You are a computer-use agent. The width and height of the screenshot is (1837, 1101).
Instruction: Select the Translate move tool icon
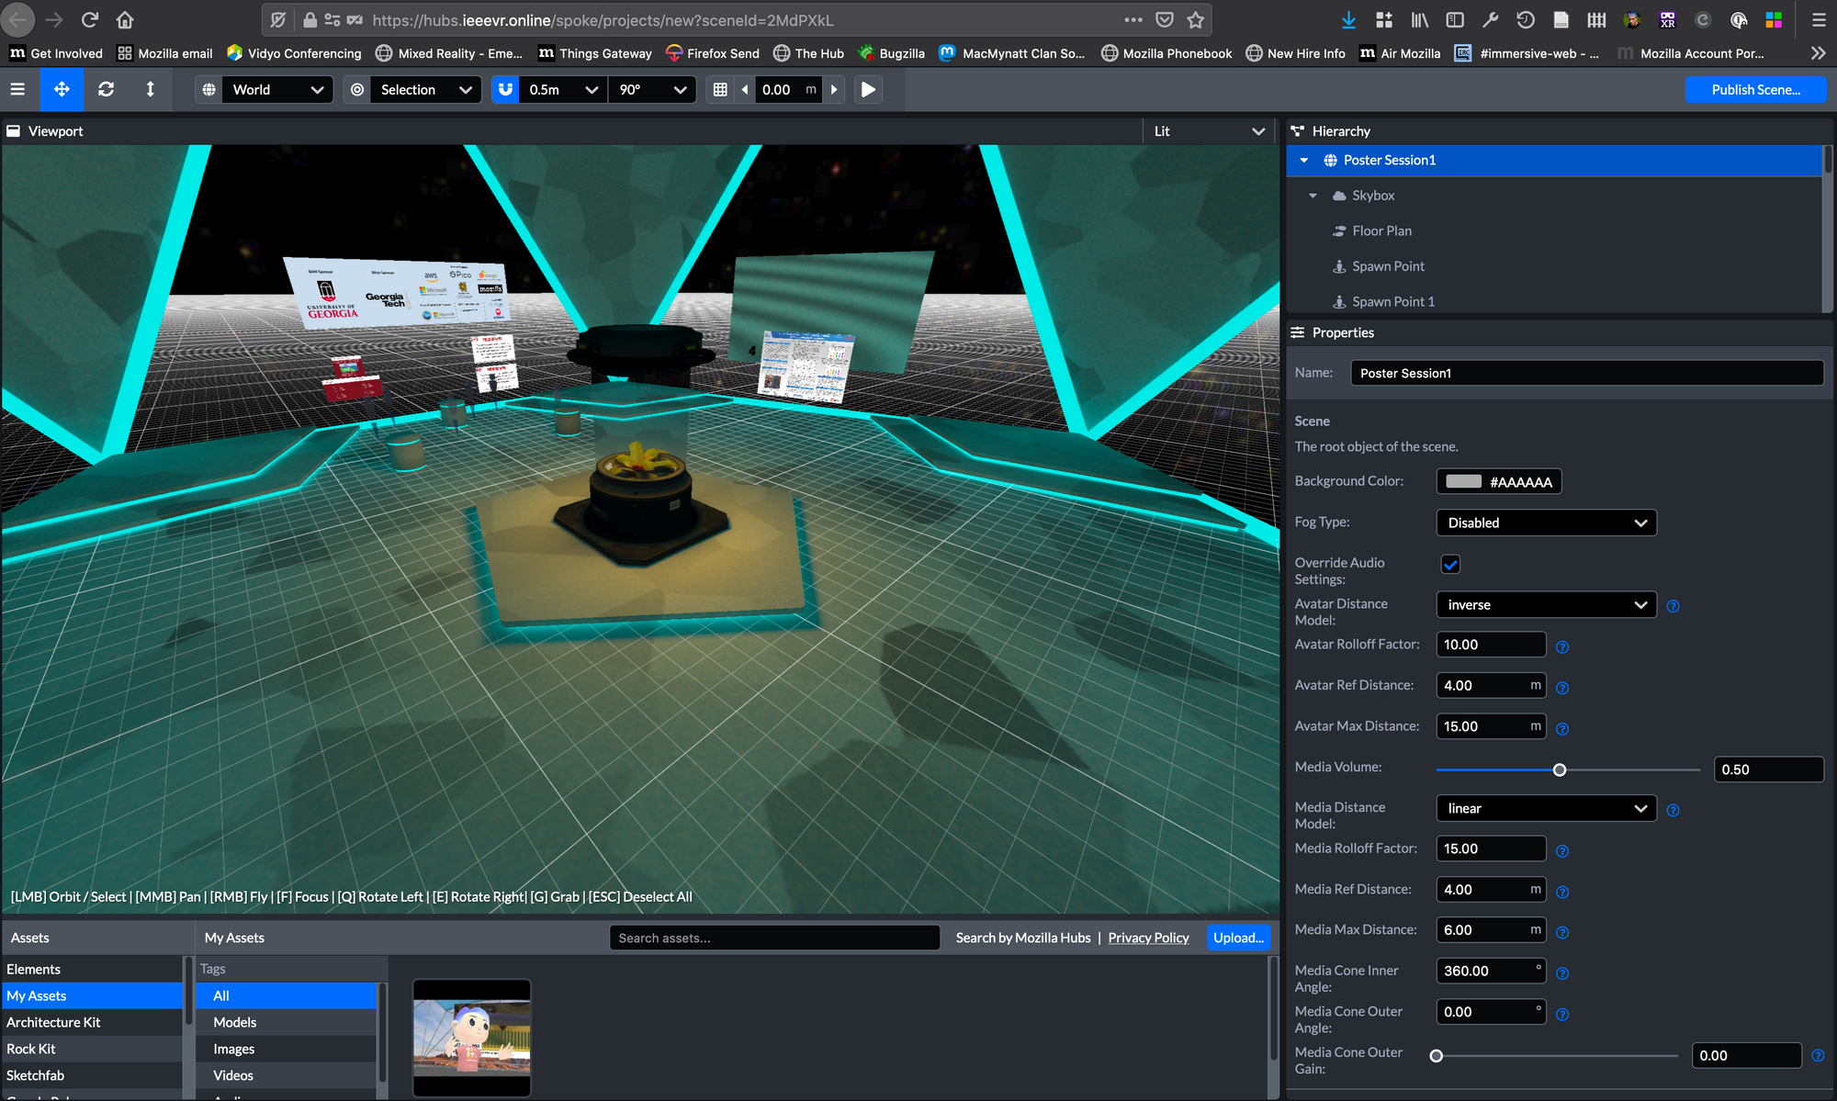62,89
